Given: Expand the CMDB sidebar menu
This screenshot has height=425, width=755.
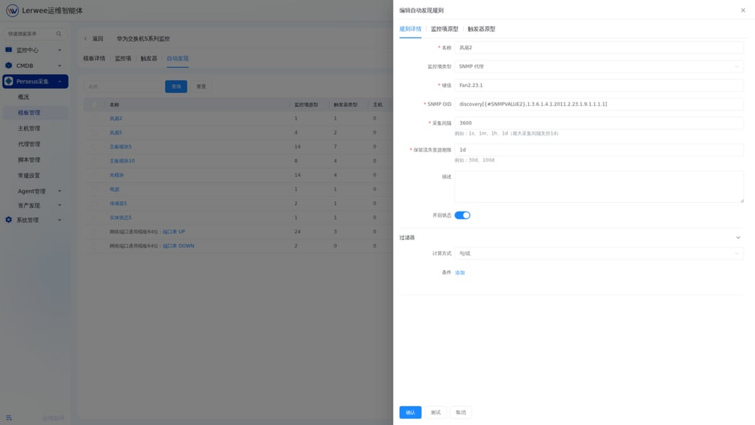Looking at the screenshot, I should click(x=60, y=66).
